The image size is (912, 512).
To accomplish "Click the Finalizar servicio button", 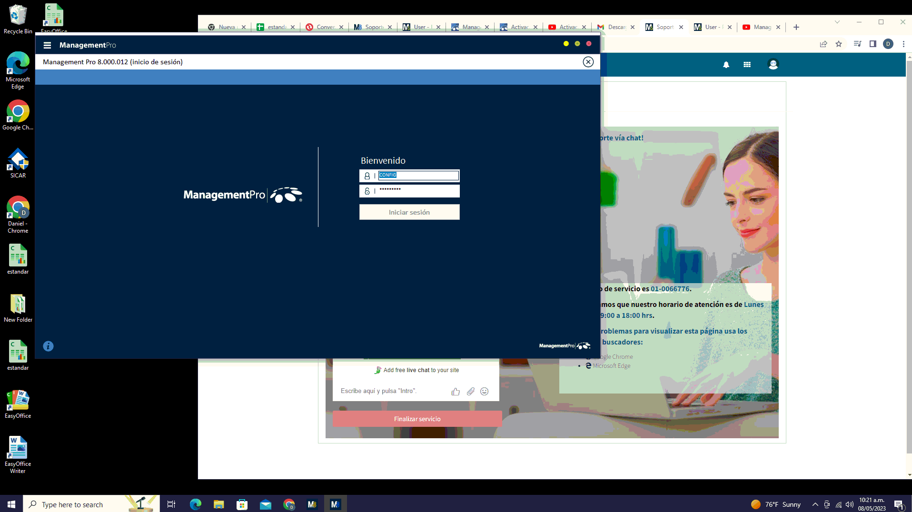I will (417, 419).
